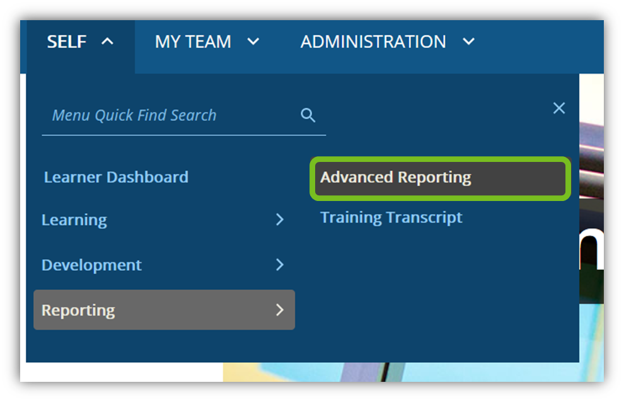Open the MY TEAM menu
624x402 pixels.
coord(193,42)
